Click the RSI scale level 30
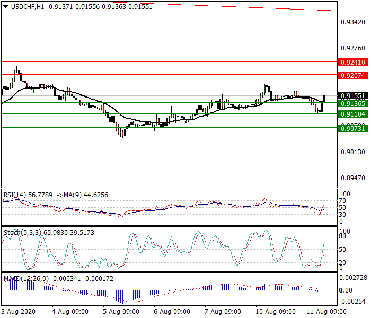This screenshot has width=371, height=318. point(342,215)
